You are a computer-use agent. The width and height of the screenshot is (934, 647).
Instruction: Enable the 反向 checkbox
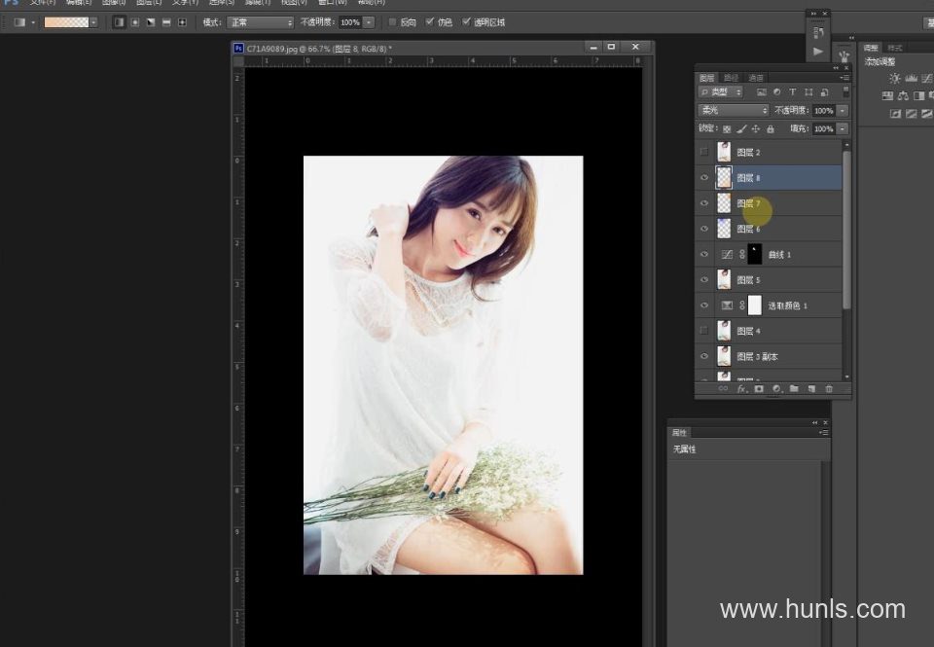click(392, 22)
